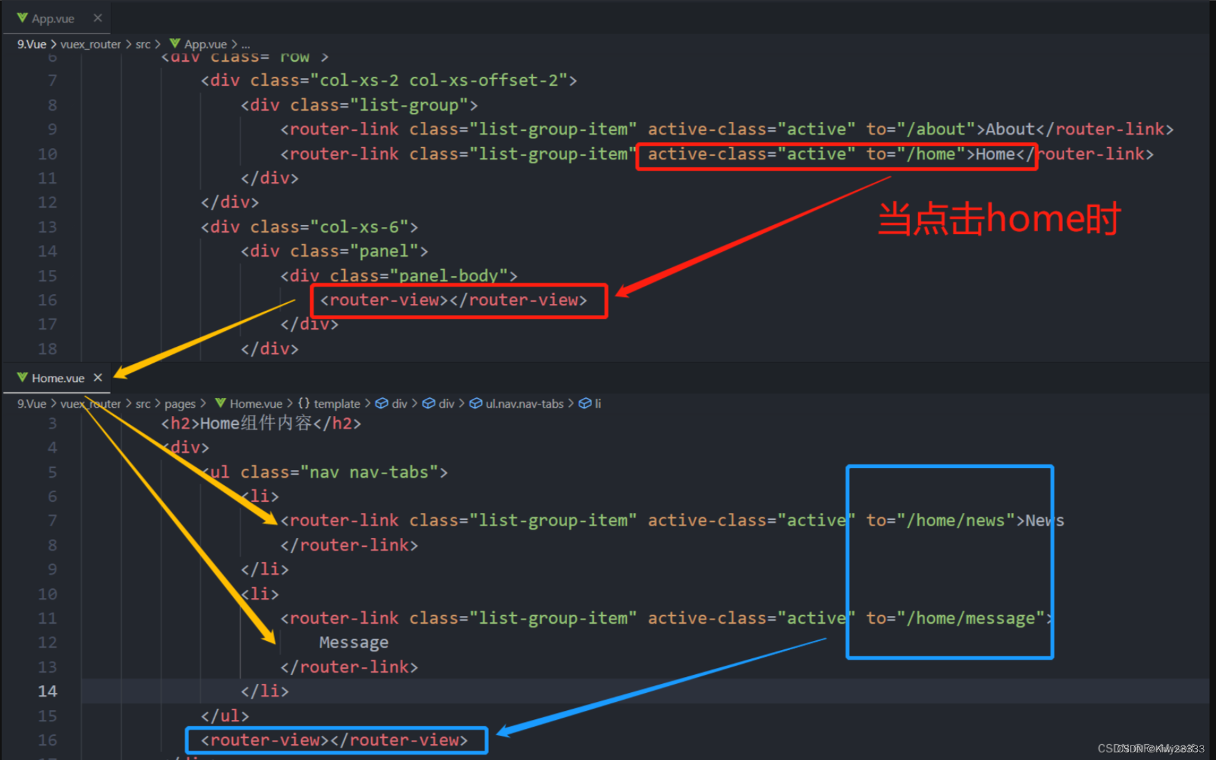Expand the "..." breadcrumb in the App.vue pane
Screen dimensions: 1216x760
tap(246, 44)
